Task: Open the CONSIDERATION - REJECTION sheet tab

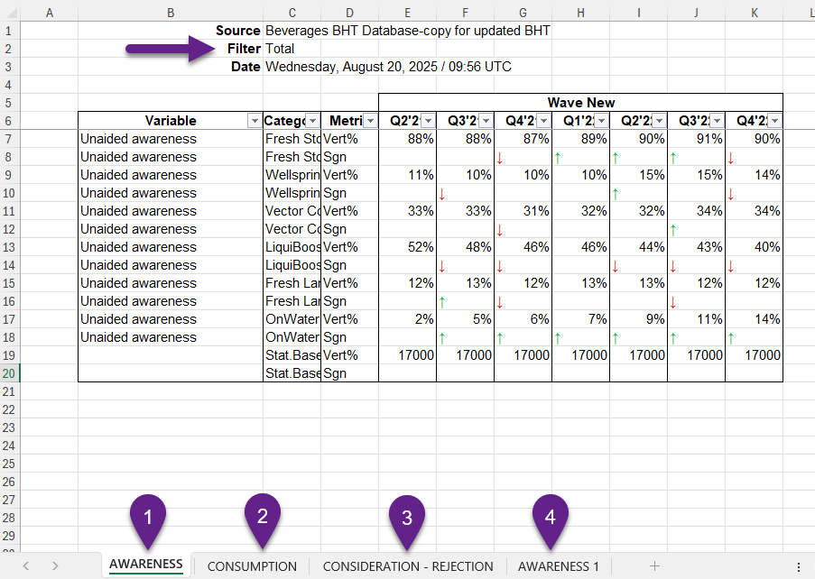Action: point(408,566)
